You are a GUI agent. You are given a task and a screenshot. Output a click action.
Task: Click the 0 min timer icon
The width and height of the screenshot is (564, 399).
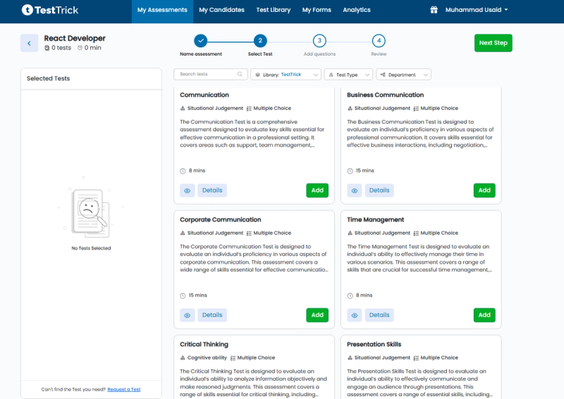[80, 48]
